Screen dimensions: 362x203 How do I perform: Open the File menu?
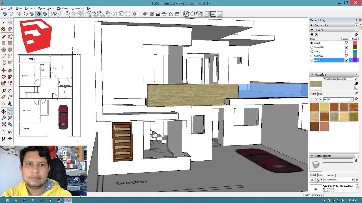pos(3,8)
